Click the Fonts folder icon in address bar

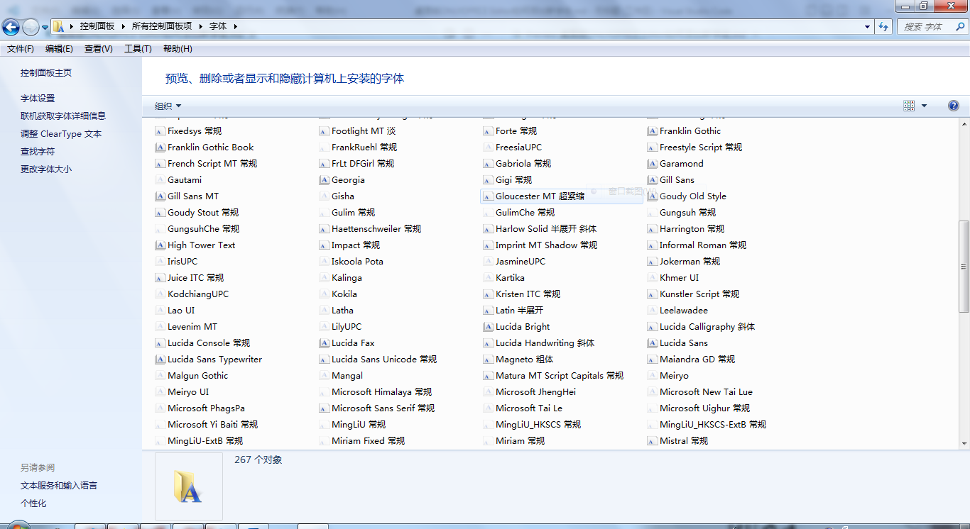pyautogui.click(x=60, y=26)
